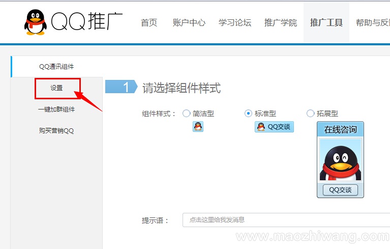Open 帮助与反馈 in the top navigation
Viewport: 390px width, 249px height.
coord(372,22)
